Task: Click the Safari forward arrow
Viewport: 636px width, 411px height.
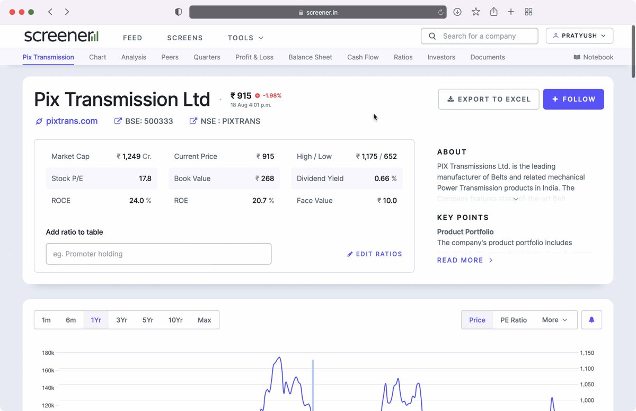Action: tap(67, 12)
